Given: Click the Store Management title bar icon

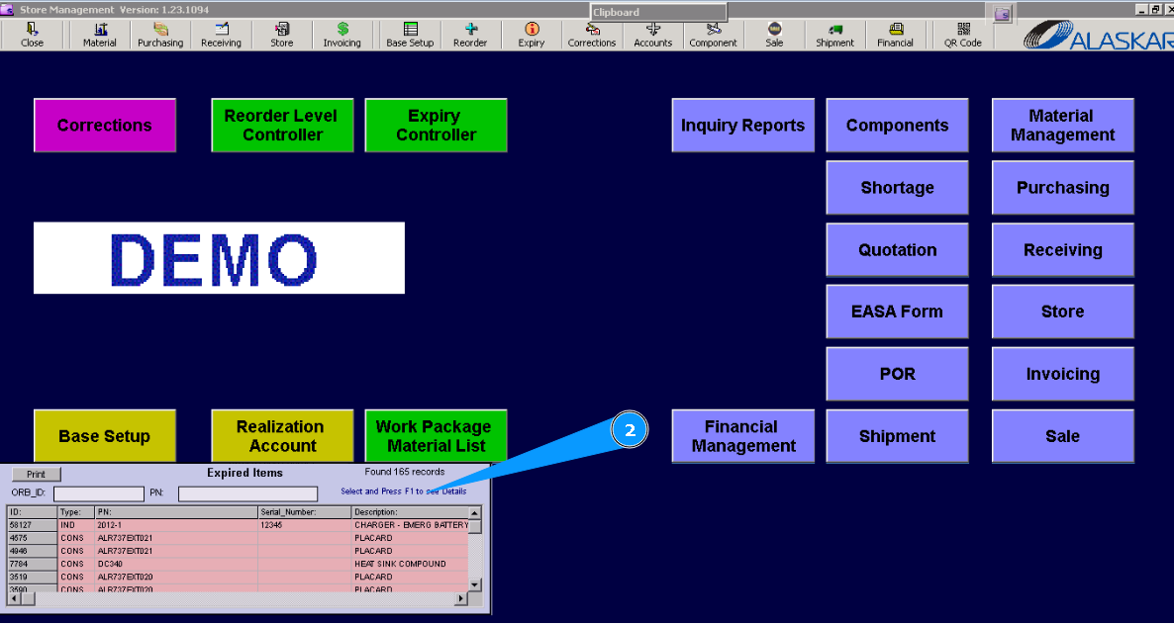Looking at the screenshot, I should click(x=8, y=9).
